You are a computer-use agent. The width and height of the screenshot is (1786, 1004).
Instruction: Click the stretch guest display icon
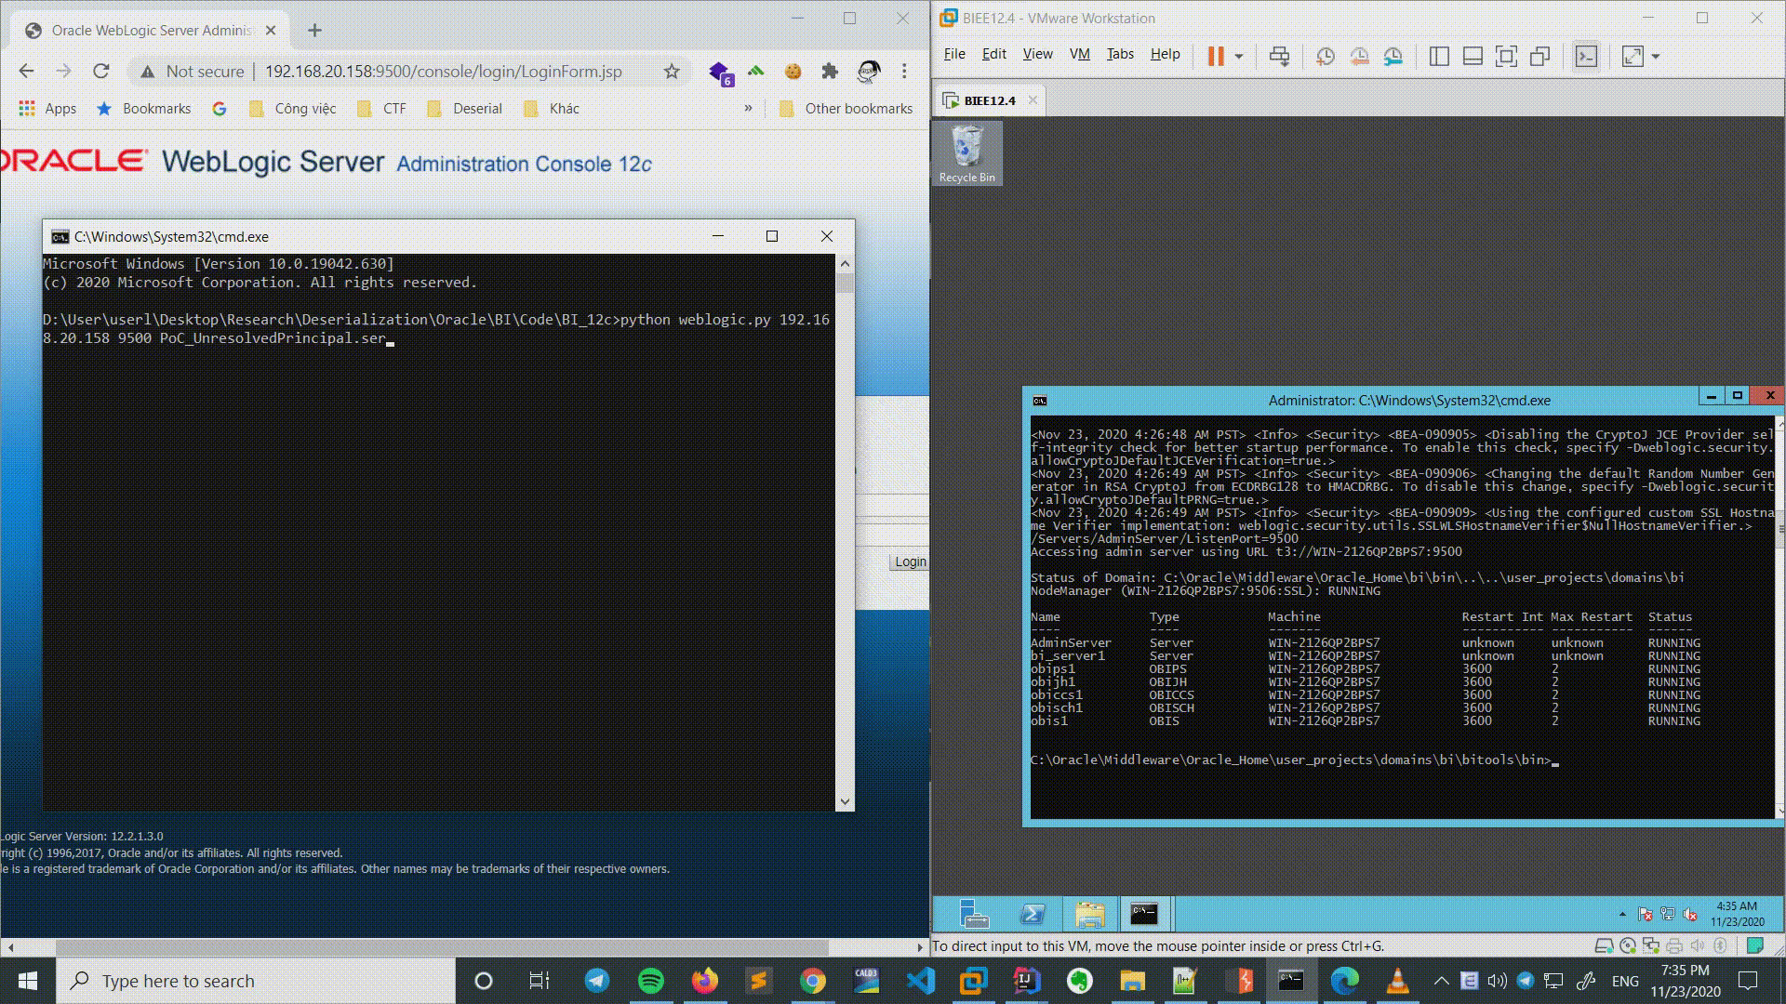coord(1633,57)
